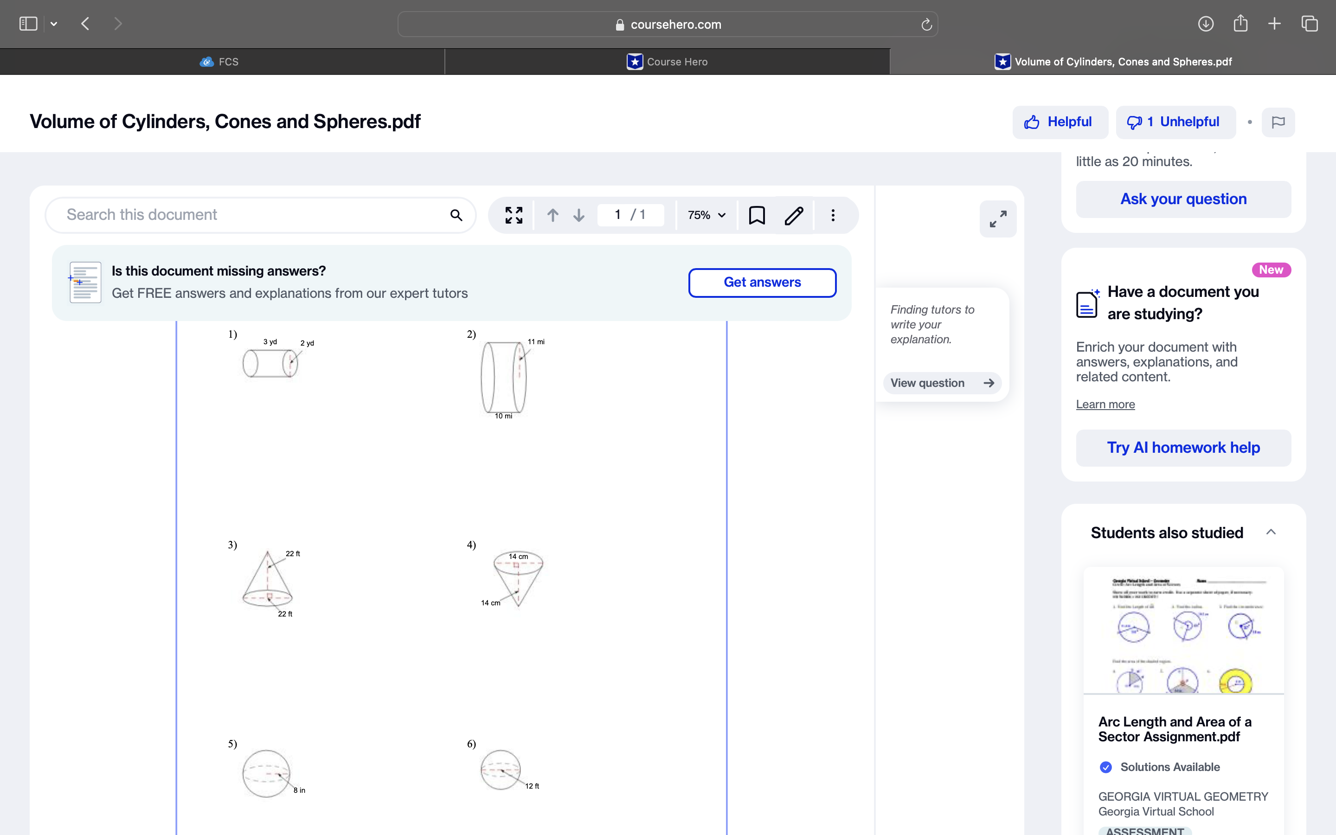Mark document as Helpful

[x=1060, y=122]
